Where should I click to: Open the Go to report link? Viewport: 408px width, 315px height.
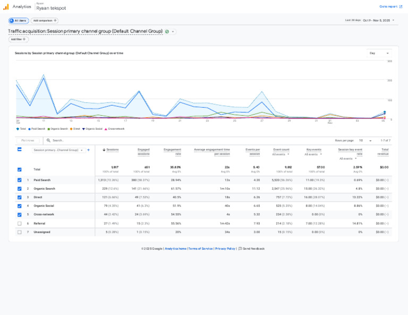(390, 6)
